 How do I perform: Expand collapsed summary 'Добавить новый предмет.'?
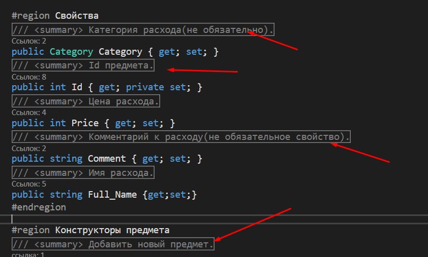[x=113, y=244]
